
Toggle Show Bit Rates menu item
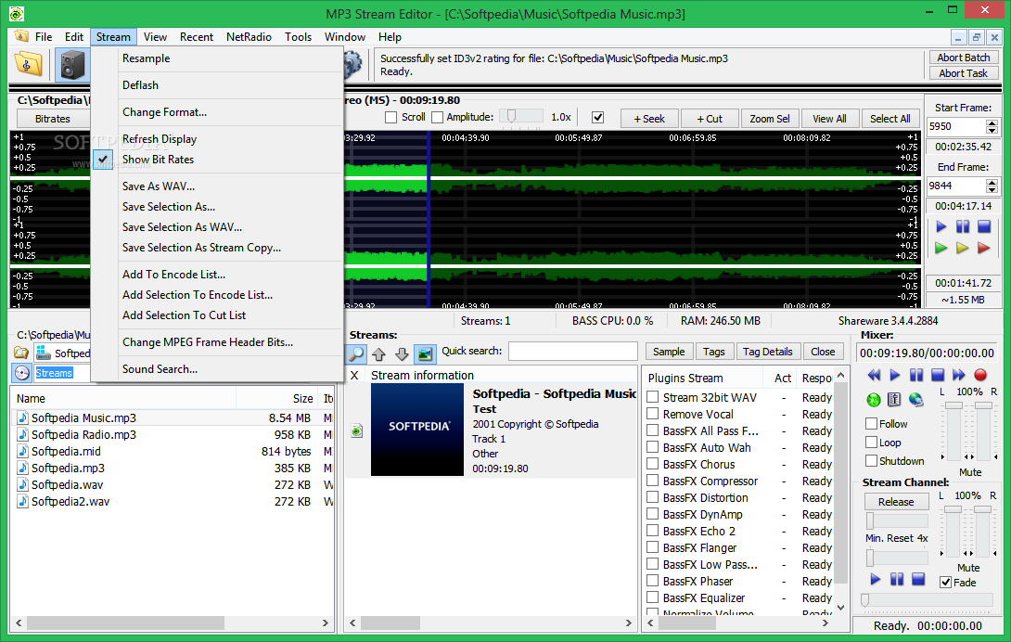(x=217, y=160)
